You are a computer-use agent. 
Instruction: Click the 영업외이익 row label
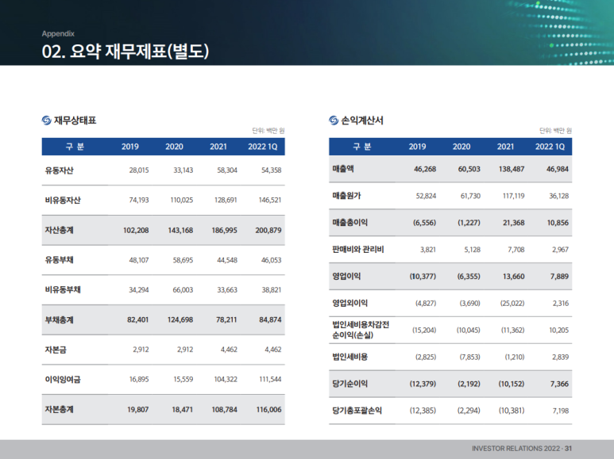[x=350, y=303]
